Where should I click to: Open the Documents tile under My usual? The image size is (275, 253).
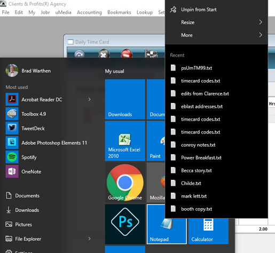pyautogui.click(x=156, y=99)
